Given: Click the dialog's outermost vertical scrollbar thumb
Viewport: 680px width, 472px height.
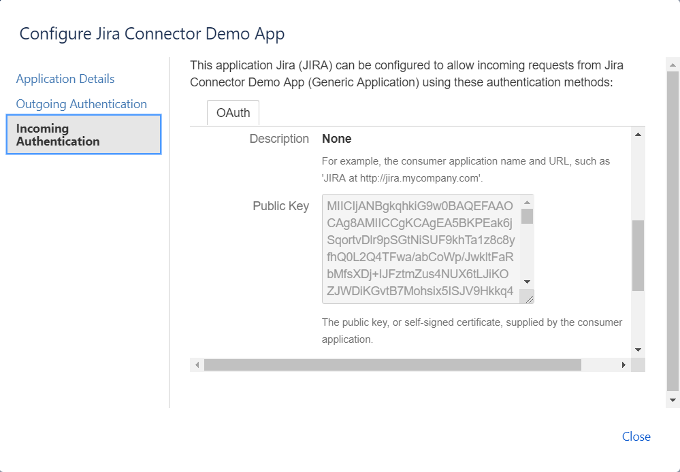Looking at the screenshot, I should pos(673,231).
